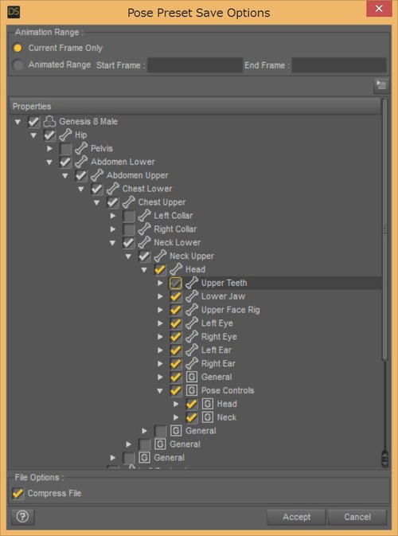Click the help question mark icon
398x536 pixels.
tap(23, 517)
